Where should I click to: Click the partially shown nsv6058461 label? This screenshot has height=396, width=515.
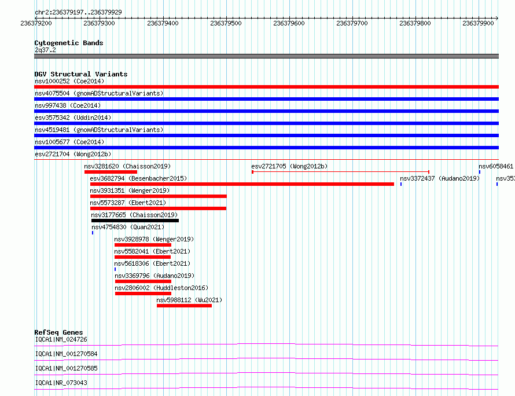coord(496,166)
